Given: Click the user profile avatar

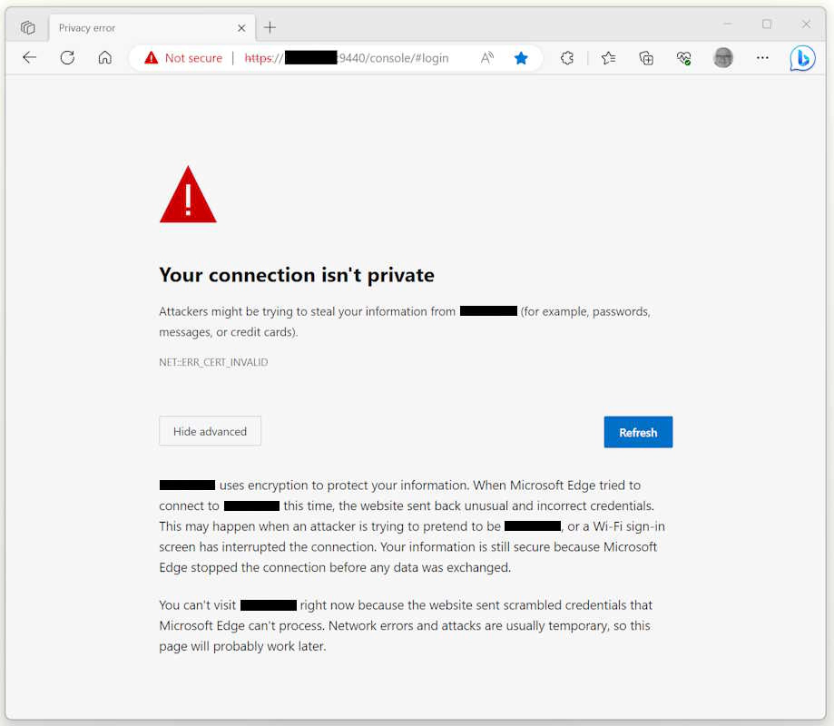Looking at the screenshot, I should pyautogui.click(x=723, y=58).
